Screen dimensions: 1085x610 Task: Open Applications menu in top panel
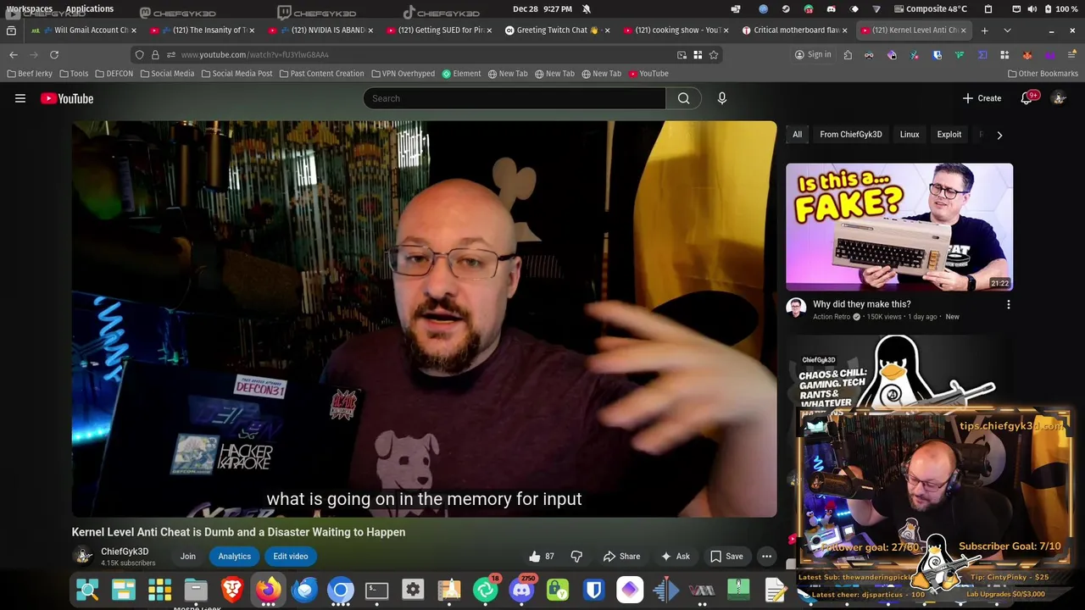click(x=89, y=8)
